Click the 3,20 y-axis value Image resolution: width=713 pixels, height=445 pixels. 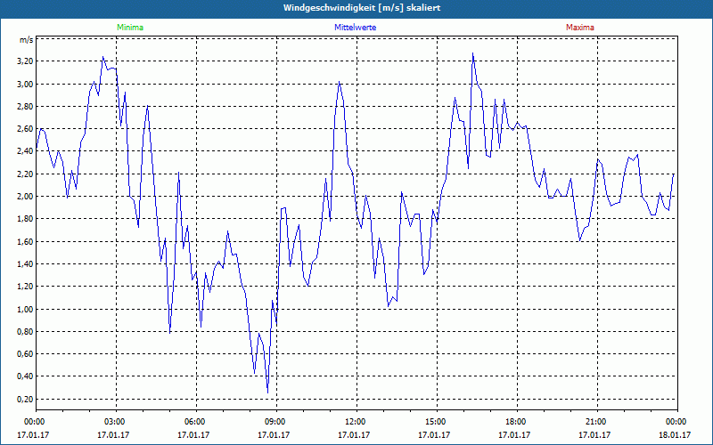26,61
